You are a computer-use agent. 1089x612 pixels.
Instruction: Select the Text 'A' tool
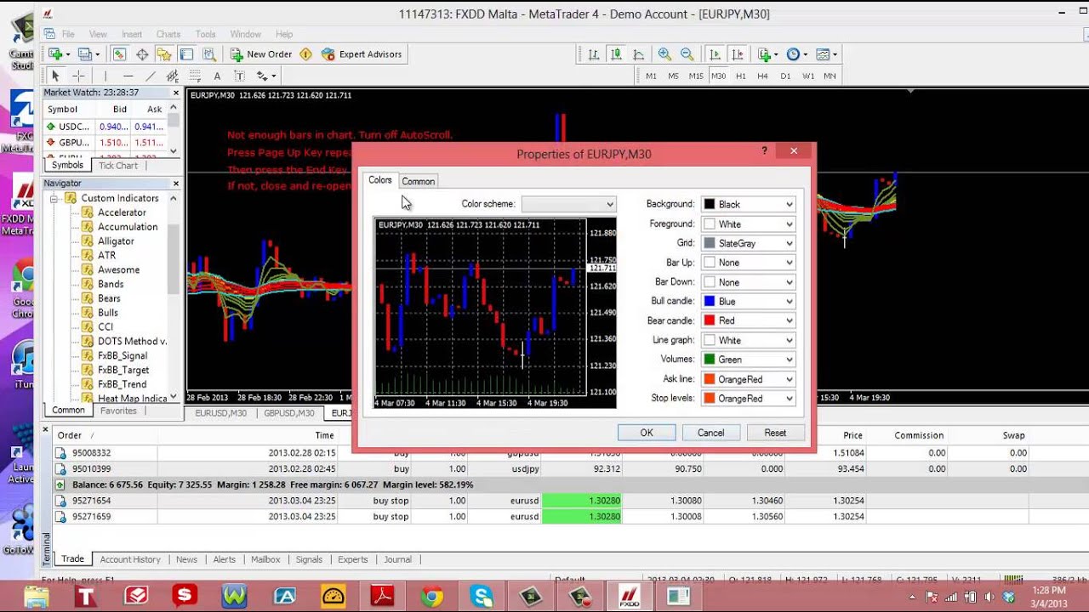coord(217,76)
